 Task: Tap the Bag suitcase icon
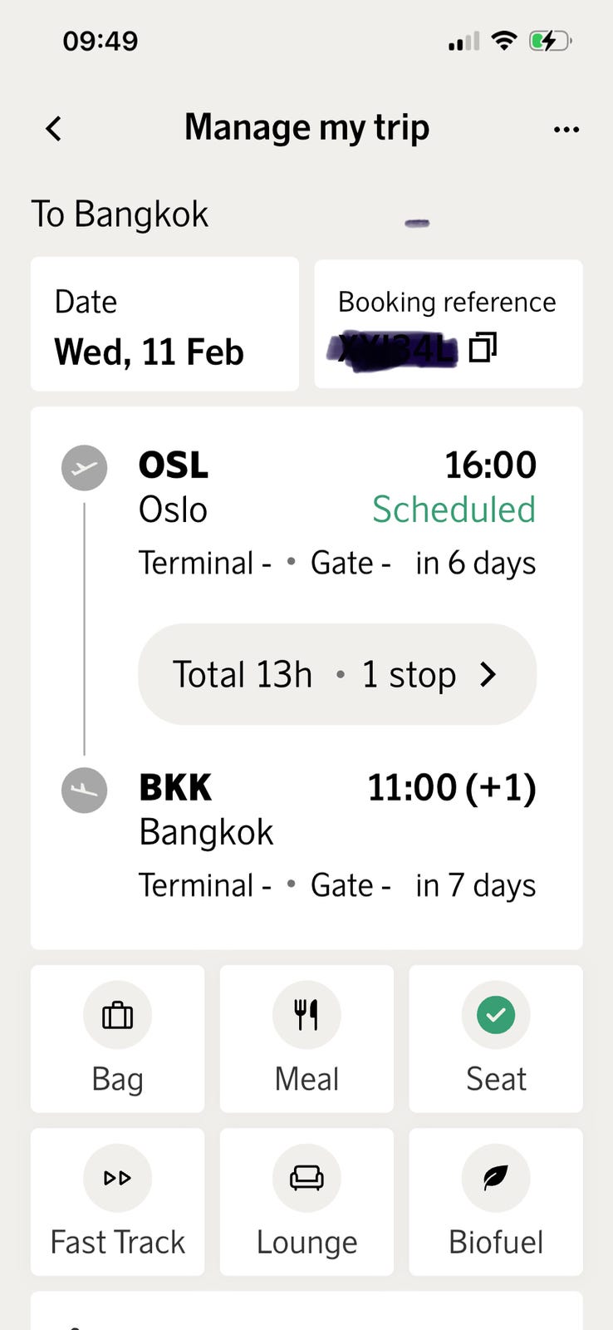point(117,1015)
